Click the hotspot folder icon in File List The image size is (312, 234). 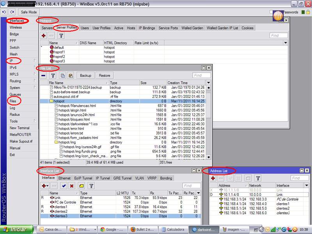tap(51, 101)
